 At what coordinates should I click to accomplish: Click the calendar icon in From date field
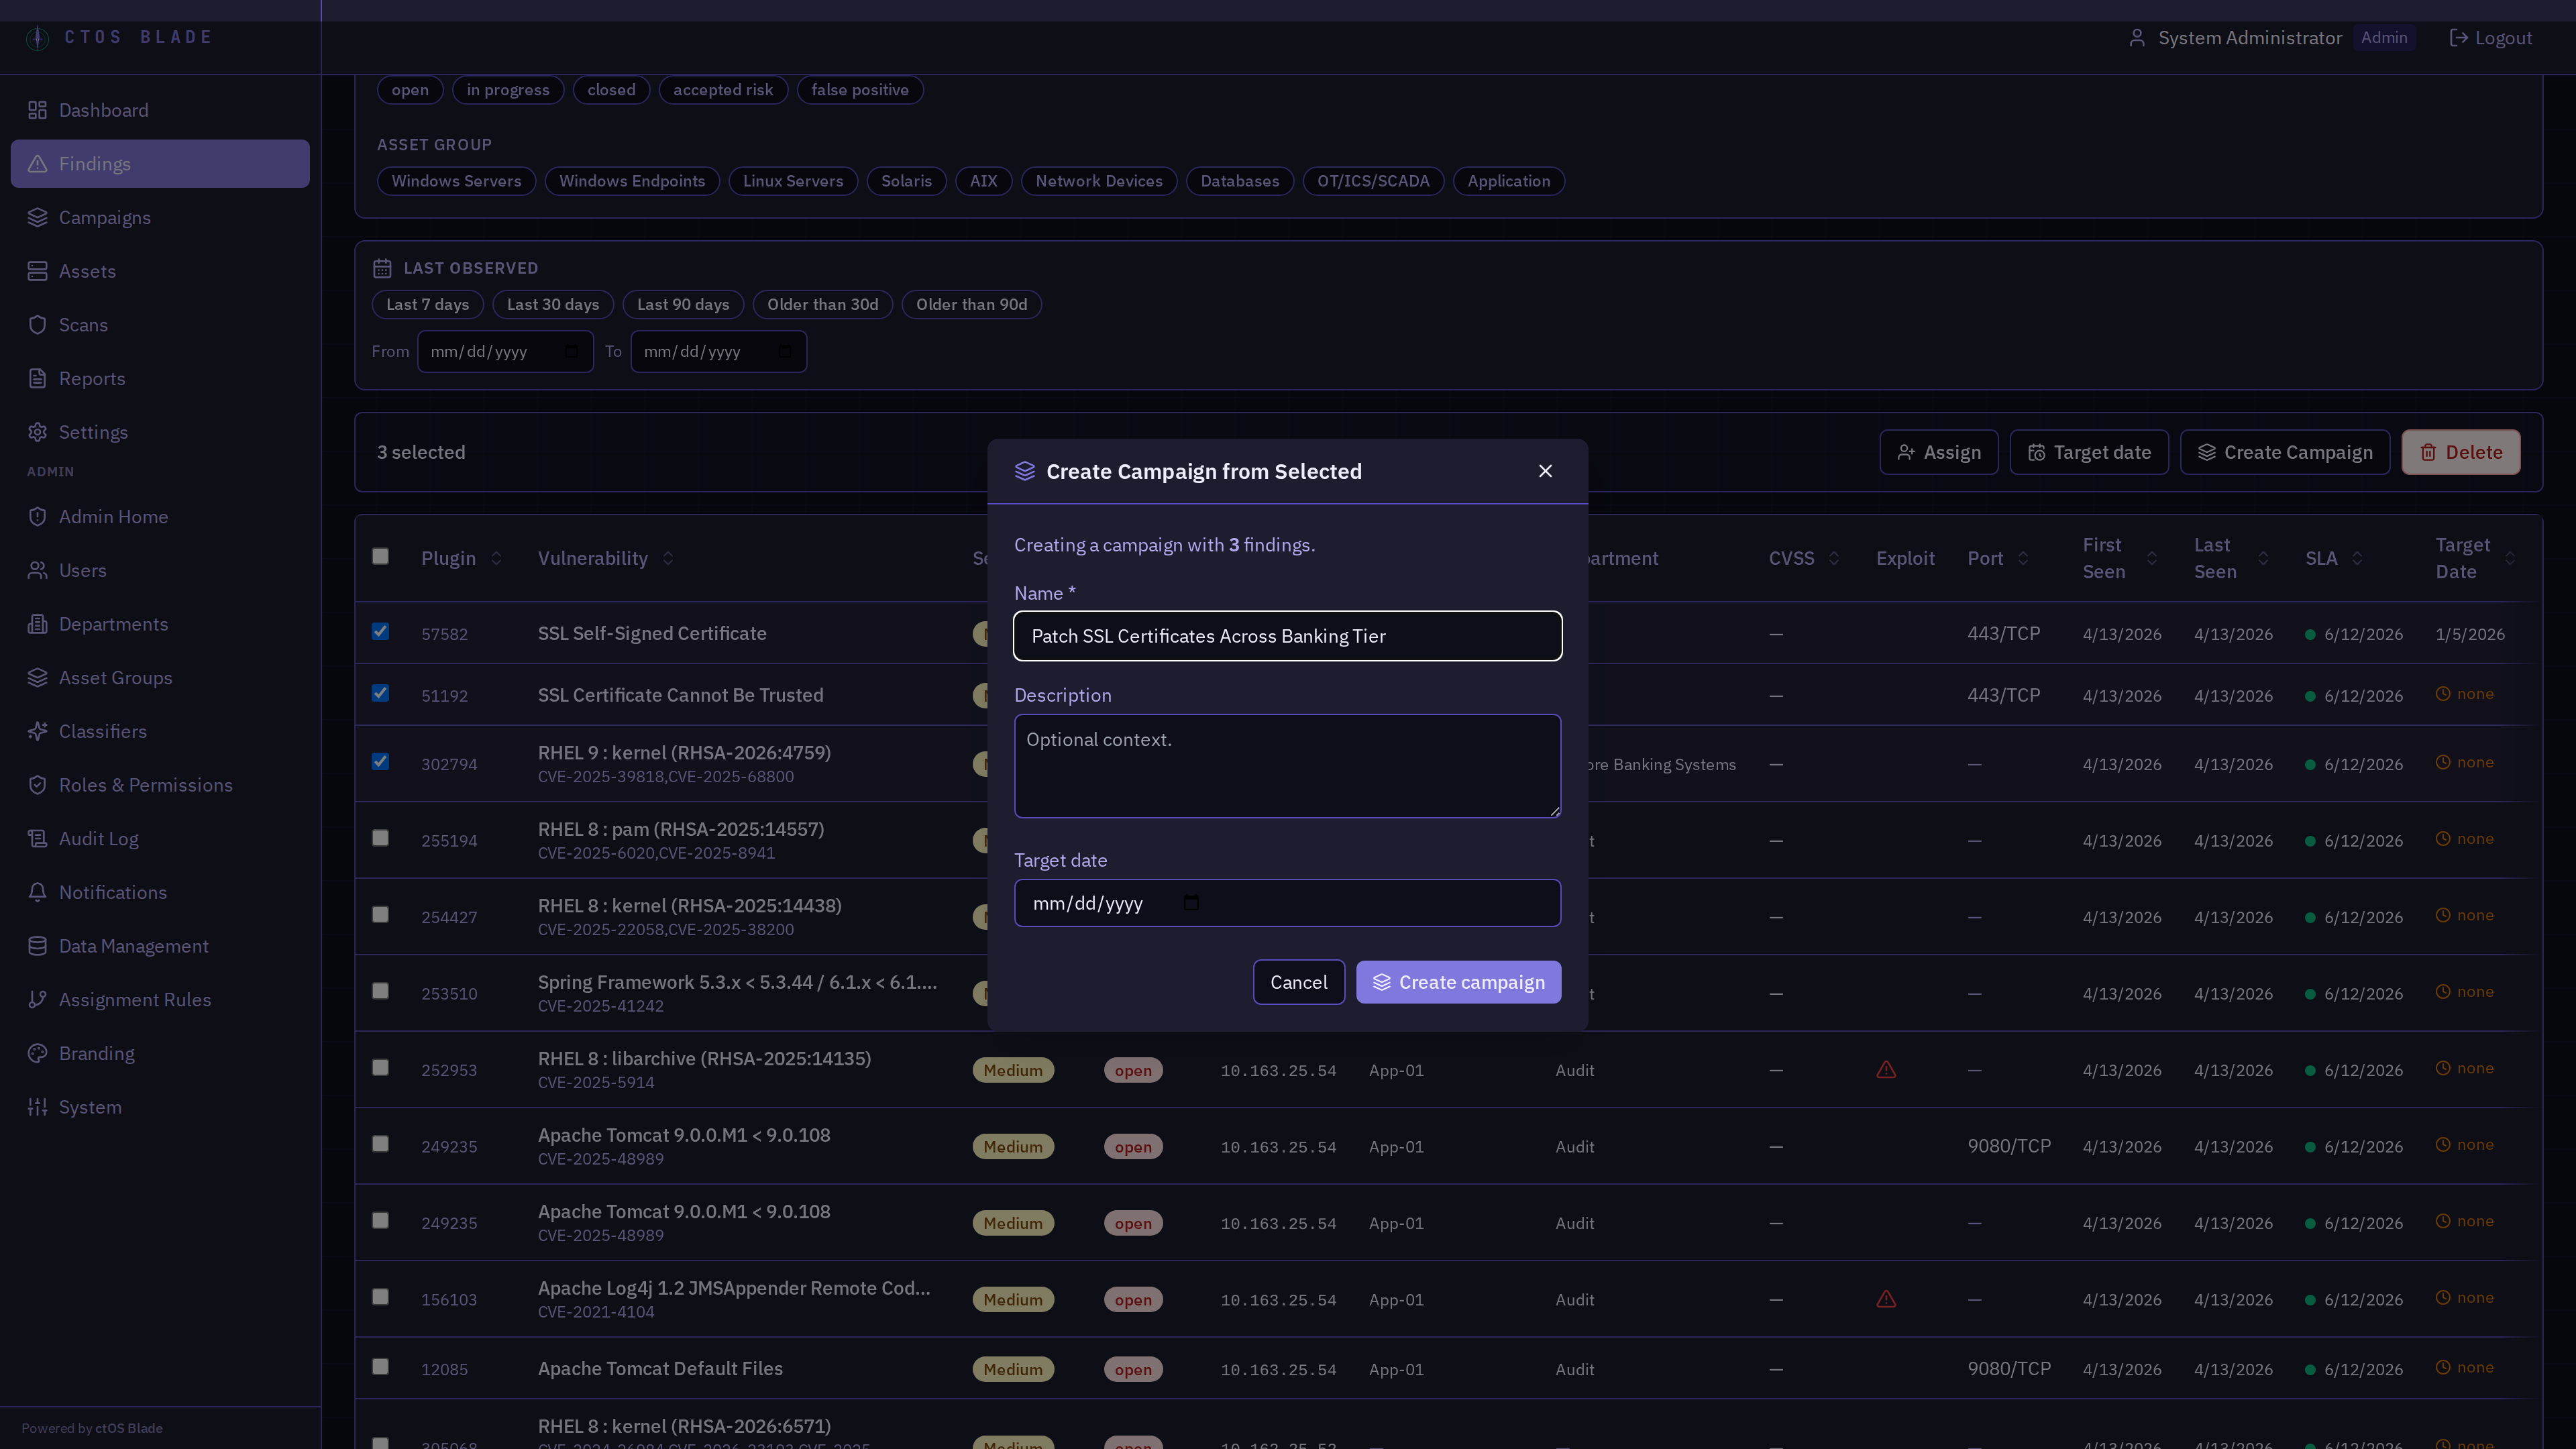pos(571,351)
